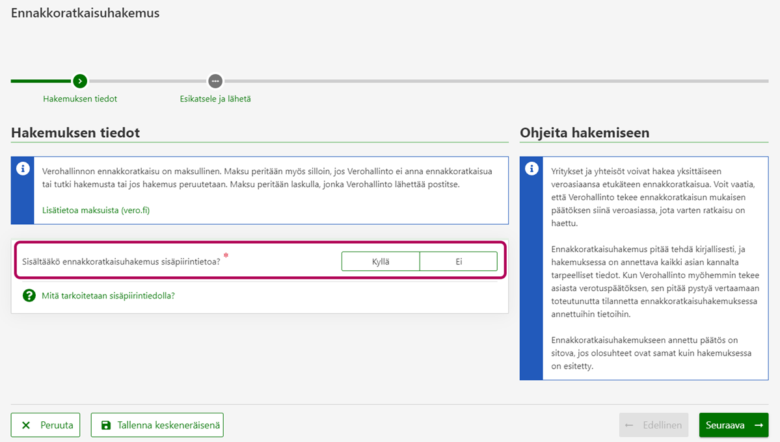This screenshot has width=780, height=442.
Task: Click the green first-step circle icon
Action: coord(80,81)
